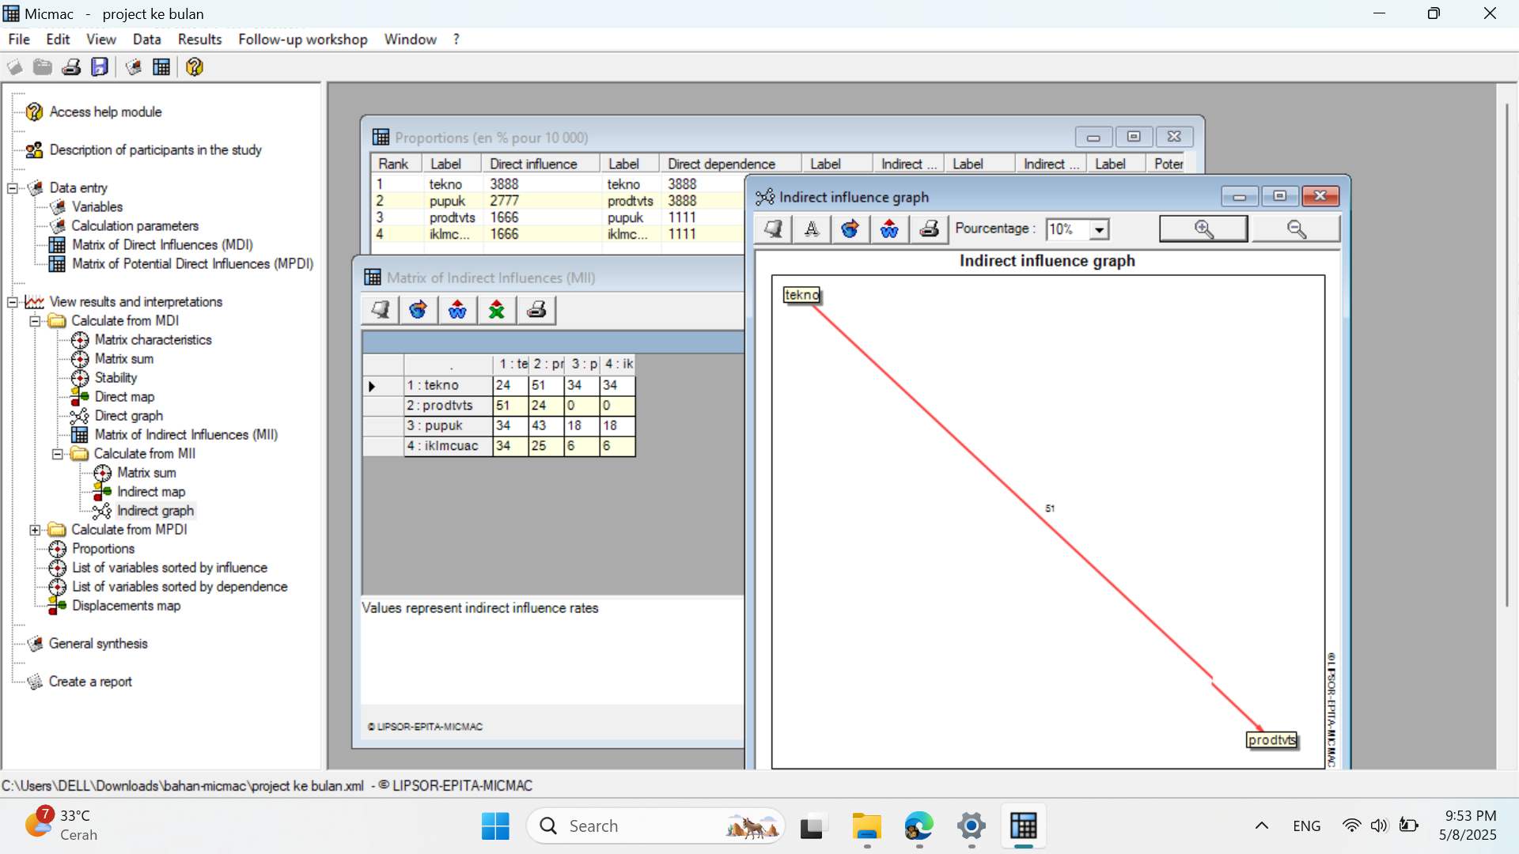Open List of variables sorted by dependence
The width and height of the screenshot is (1519, 854).
[x=180, y=587]
